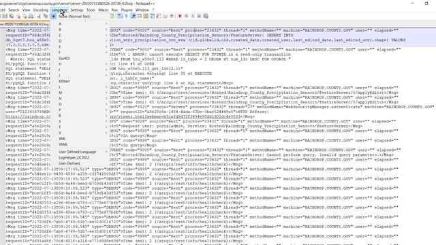Open the User Defined Language dialog icon

[139, 16]
